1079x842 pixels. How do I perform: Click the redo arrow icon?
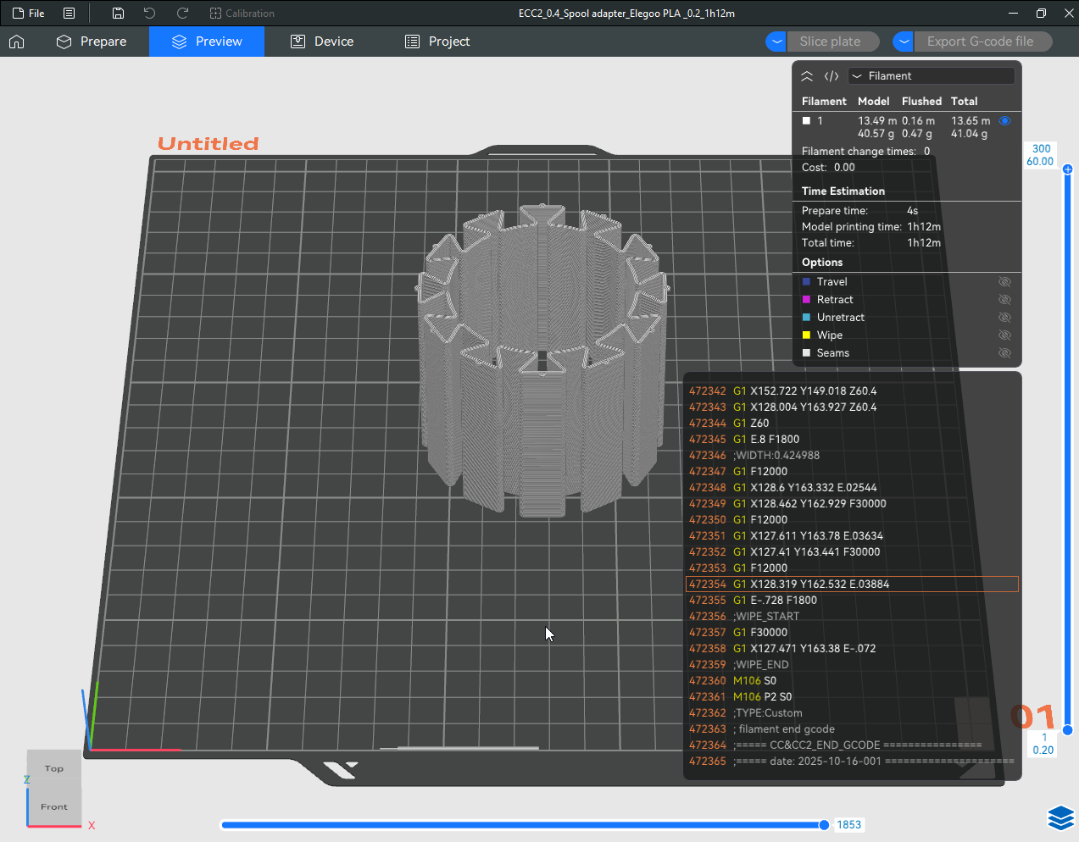(182, 14)
